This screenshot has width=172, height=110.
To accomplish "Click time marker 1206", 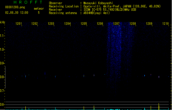I will point(100,24).
